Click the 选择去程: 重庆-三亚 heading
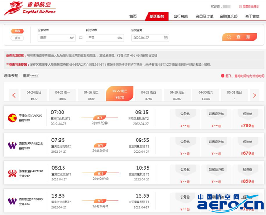 tap(21, 75)
